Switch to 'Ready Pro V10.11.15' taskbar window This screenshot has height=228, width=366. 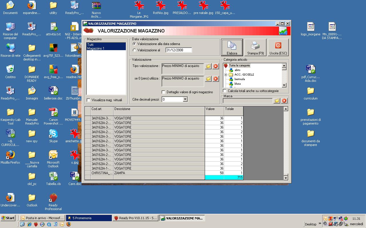pyautogui.click(x=135, y=218)
